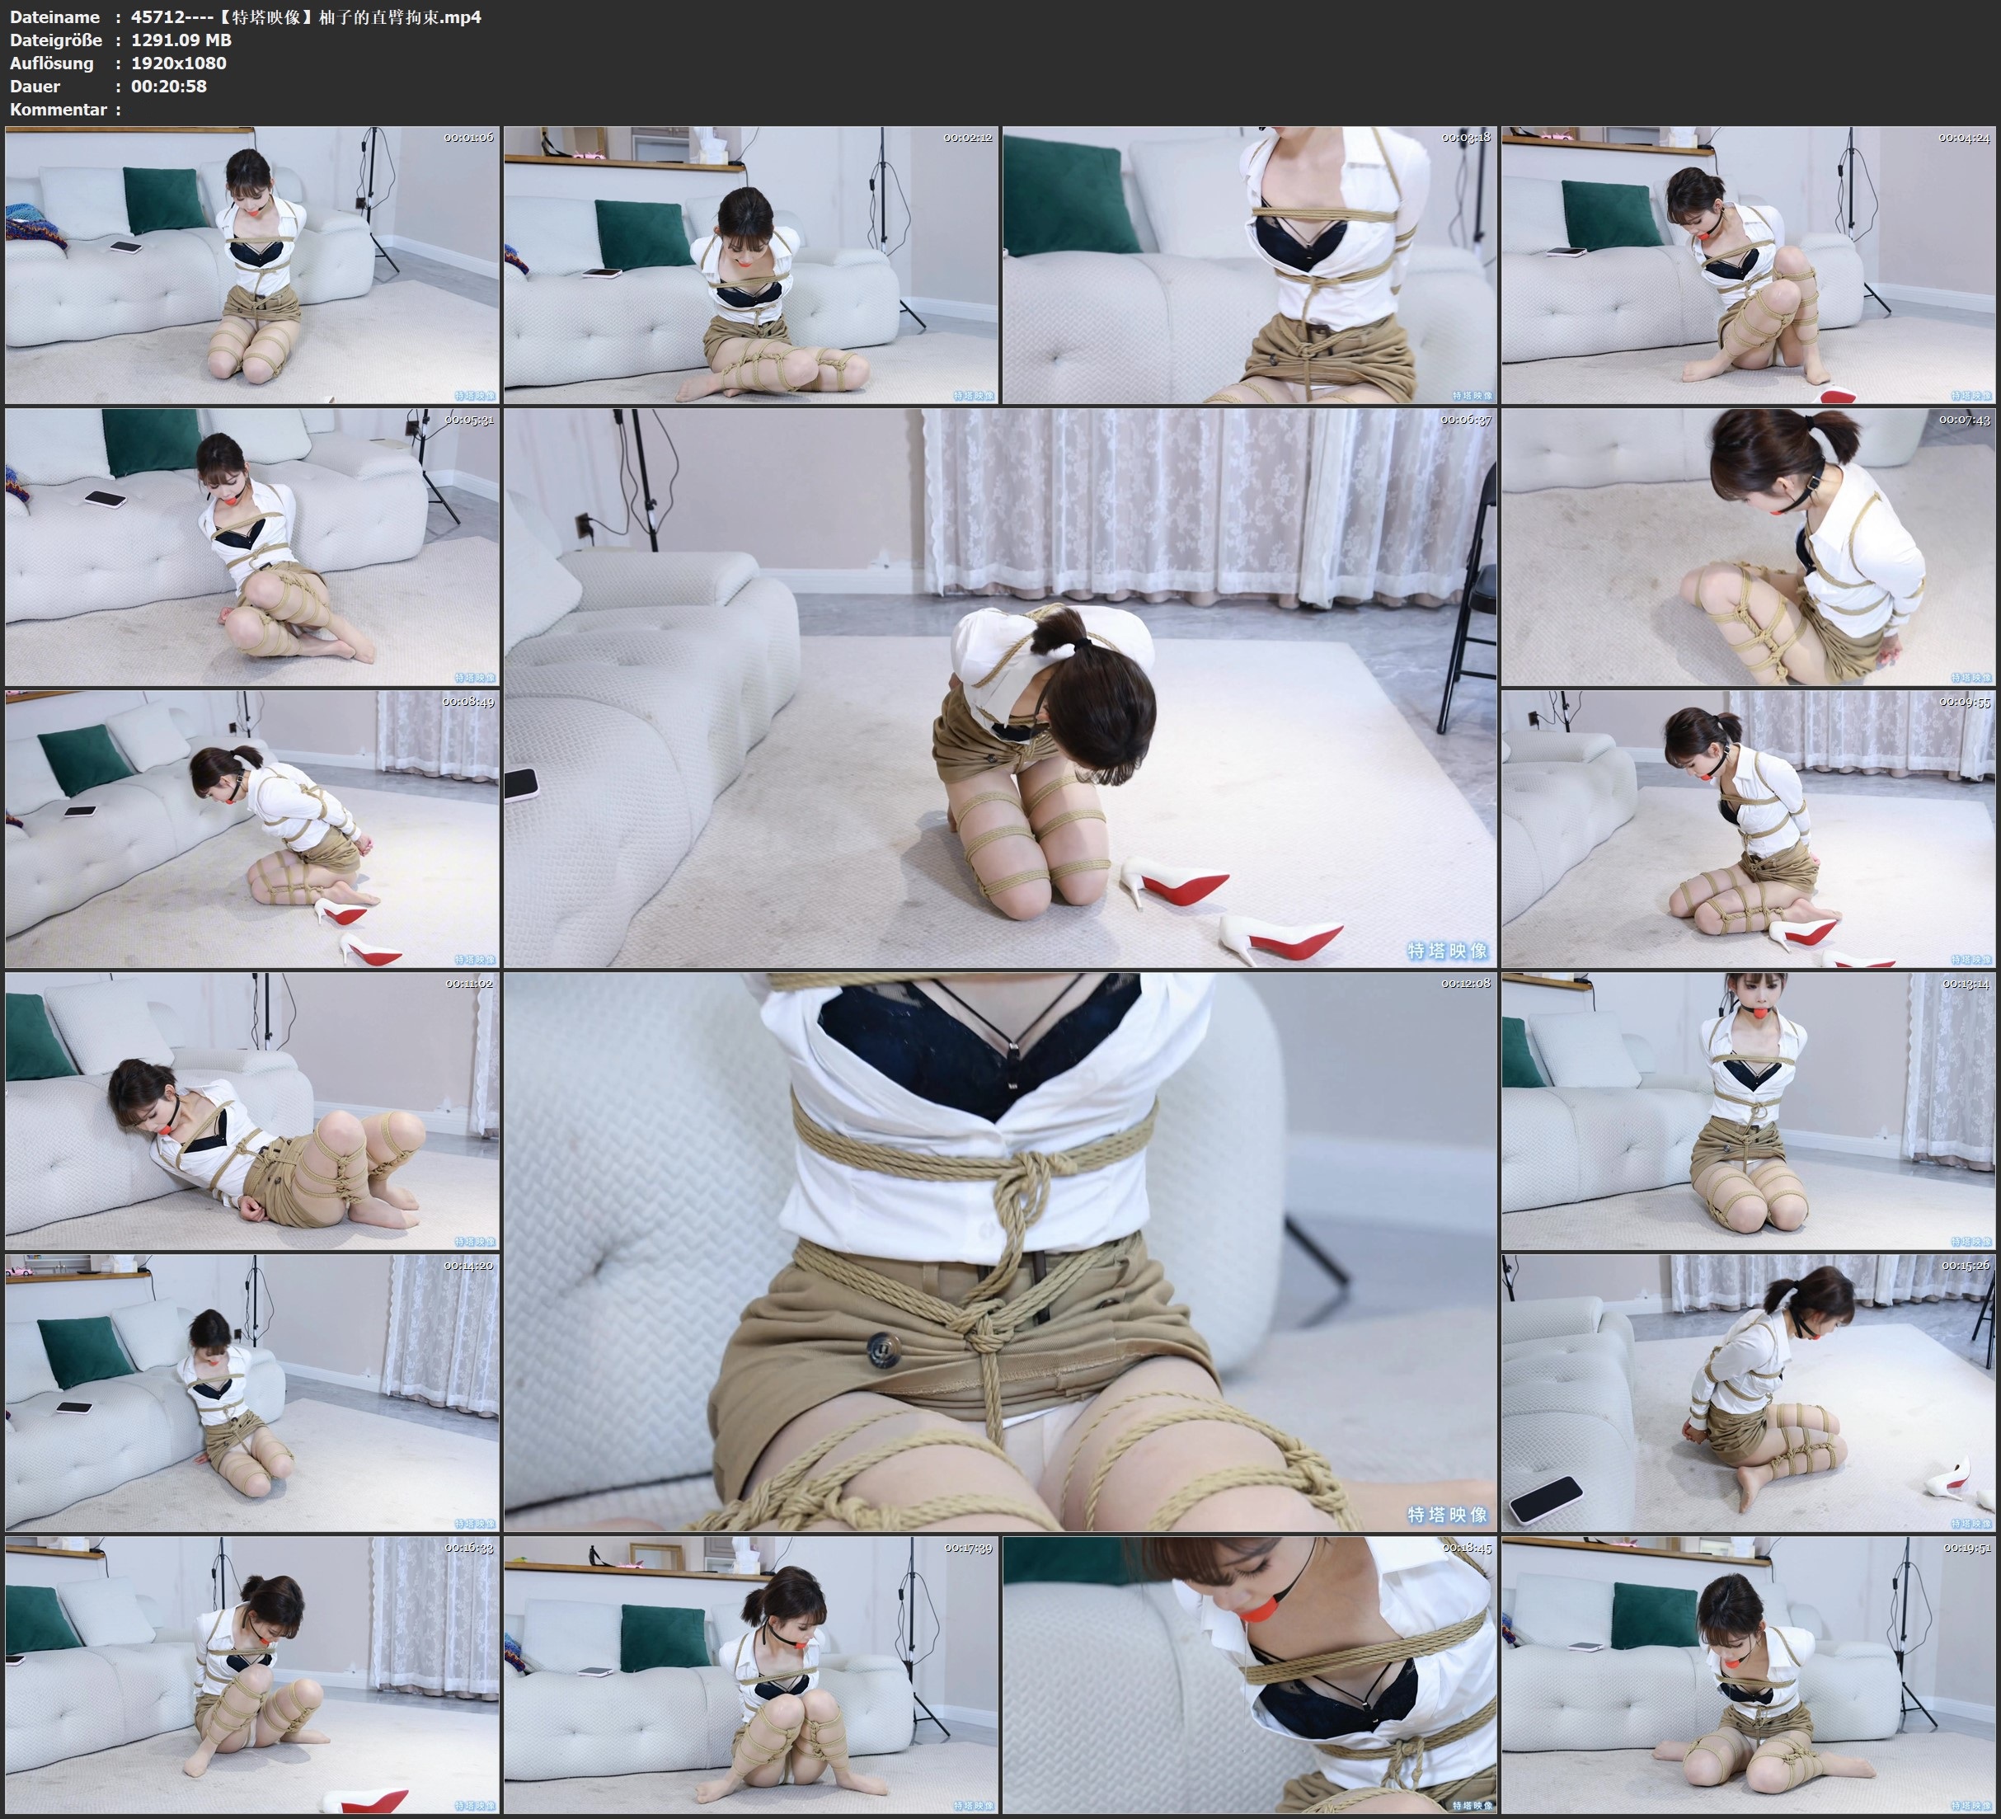Click the duration value 00:20:58
This screenshot has width=2001, height=1819.
click(x=169, y=87)
